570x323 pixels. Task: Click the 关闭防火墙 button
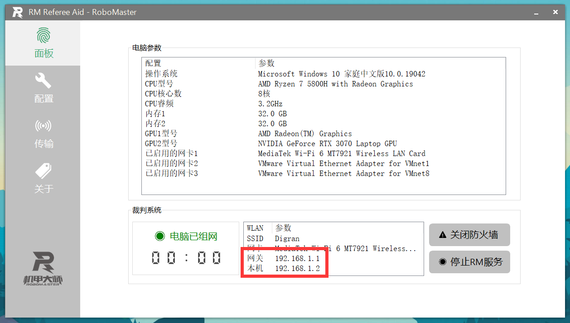pos(469,235)
